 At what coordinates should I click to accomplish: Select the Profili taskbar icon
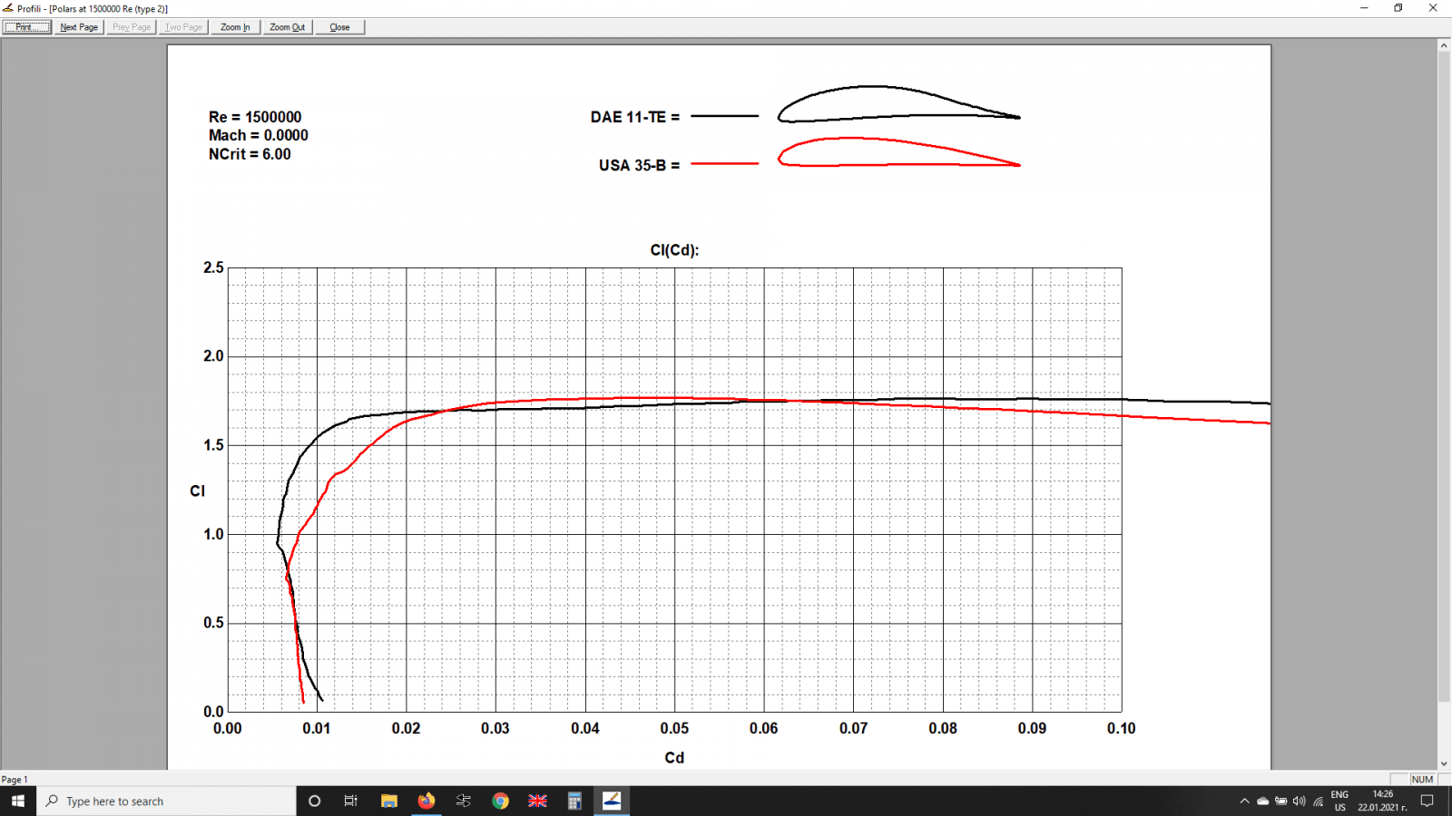click(612, 801)
